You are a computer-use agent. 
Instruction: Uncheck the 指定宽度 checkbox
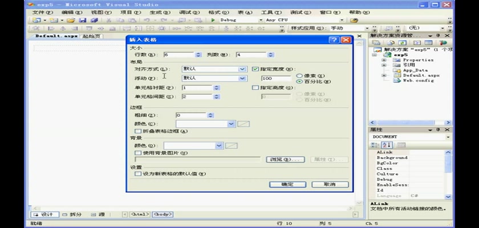[255, 69]
